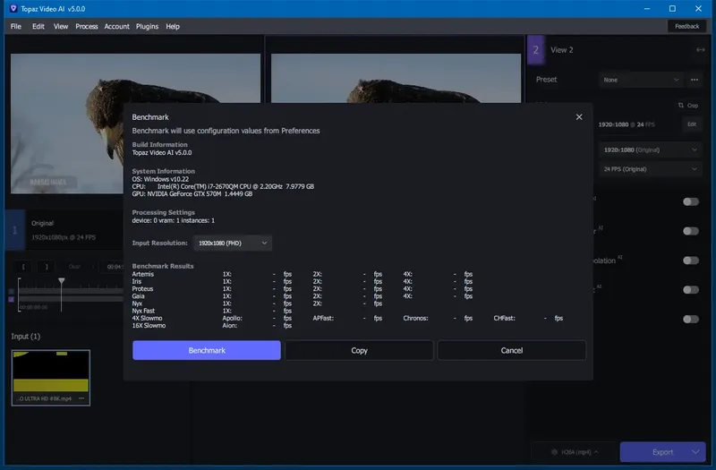716x470 pixels.
Task: Click the timeline scrub track bar
Action: tap(71, 291)
